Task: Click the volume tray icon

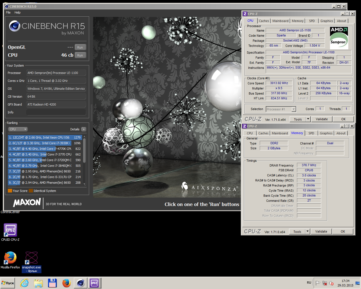Action: (331, 283)
